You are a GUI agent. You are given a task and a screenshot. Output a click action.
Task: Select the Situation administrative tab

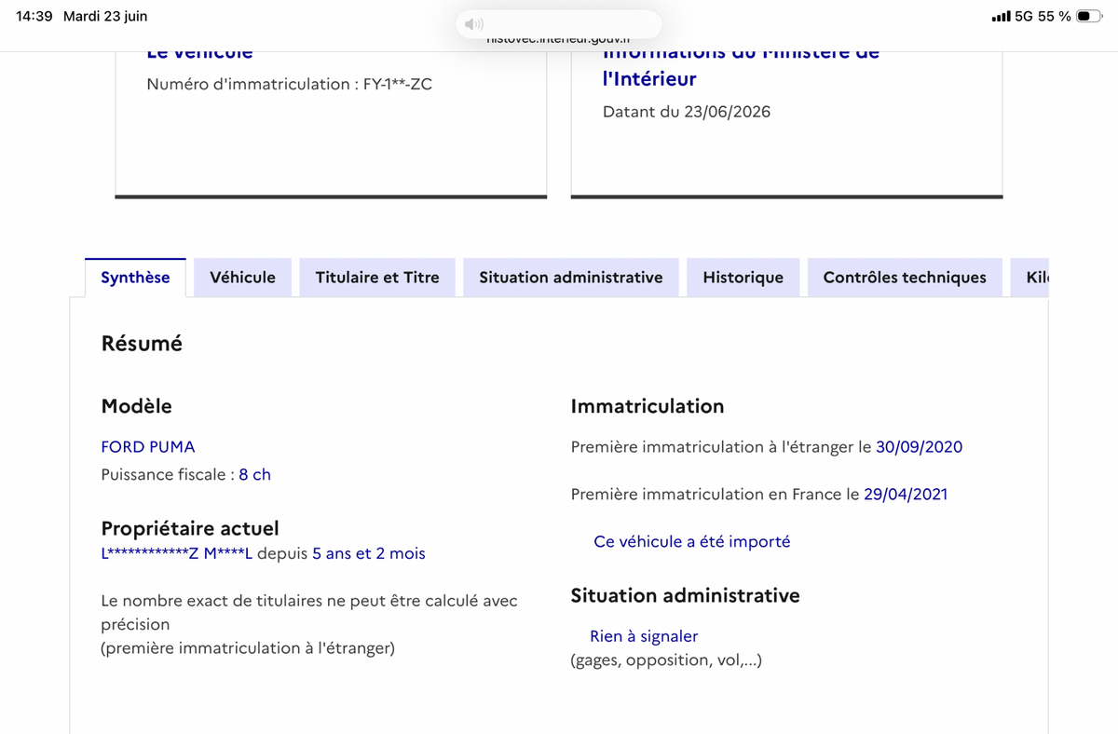571,278
